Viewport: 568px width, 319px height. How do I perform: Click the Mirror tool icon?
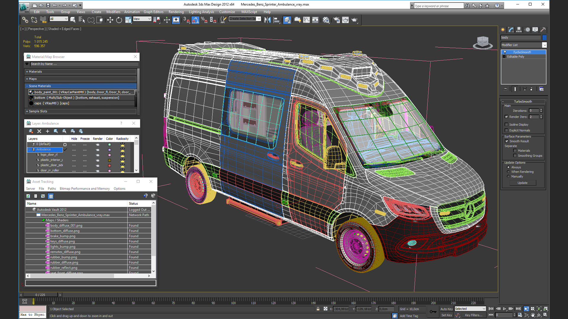click(x=267, y=20)
